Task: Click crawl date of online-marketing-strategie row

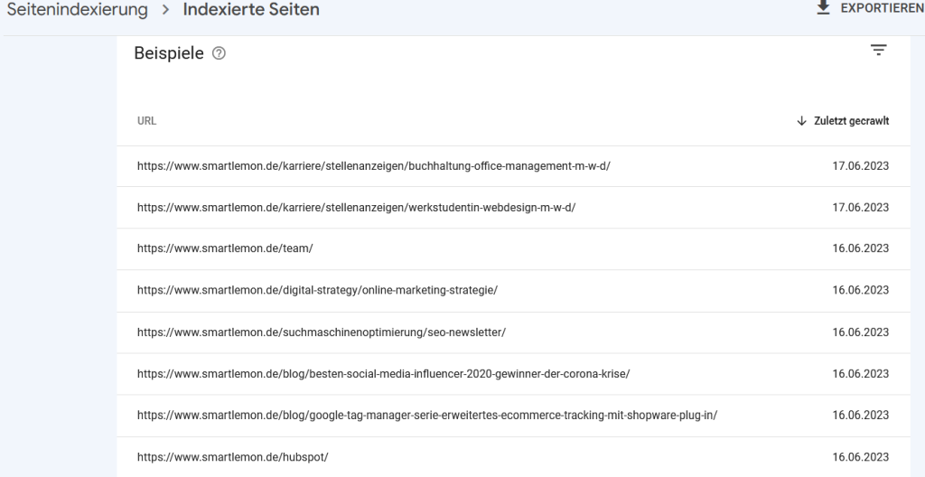Action: click(x=860, y=291)
